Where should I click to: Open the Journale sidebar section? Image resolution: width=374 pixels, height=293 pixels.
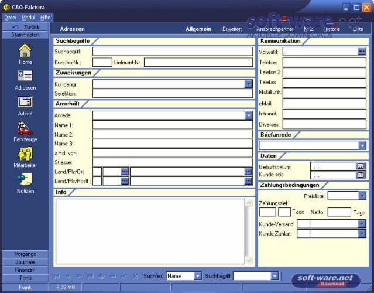click(x=25, y=262)
